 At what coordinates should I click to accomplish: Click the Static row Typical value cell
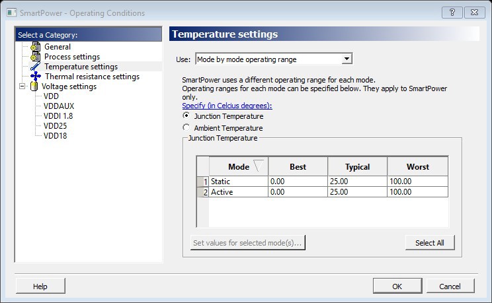pyautogui.click(x=357, y=182)
